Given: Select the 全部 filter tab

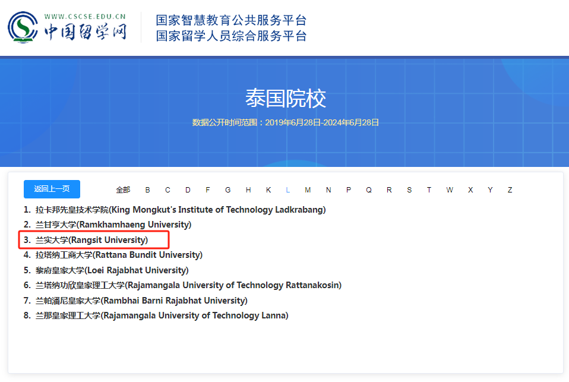Looking at the screenshot, I should pos(123,190).
